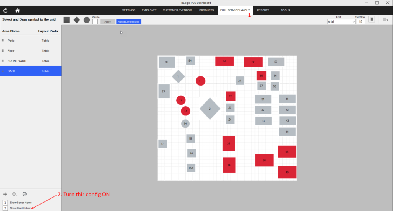The width and height of the screenshot is (393, 211).
Task: Select the square table symbol
Action: (67, 20)
